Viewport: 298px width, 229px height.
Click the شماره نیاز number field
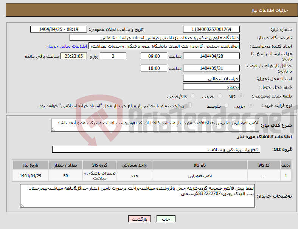211,29
